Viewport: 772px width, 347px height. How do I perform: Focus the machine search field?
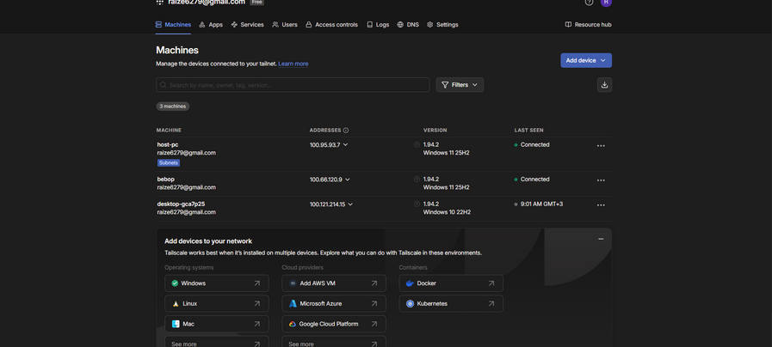(x=293, y=85)
